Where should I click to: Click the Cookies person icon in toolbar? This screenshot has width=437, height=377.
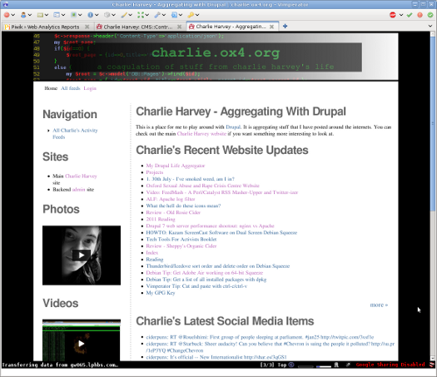click(23, 15)
